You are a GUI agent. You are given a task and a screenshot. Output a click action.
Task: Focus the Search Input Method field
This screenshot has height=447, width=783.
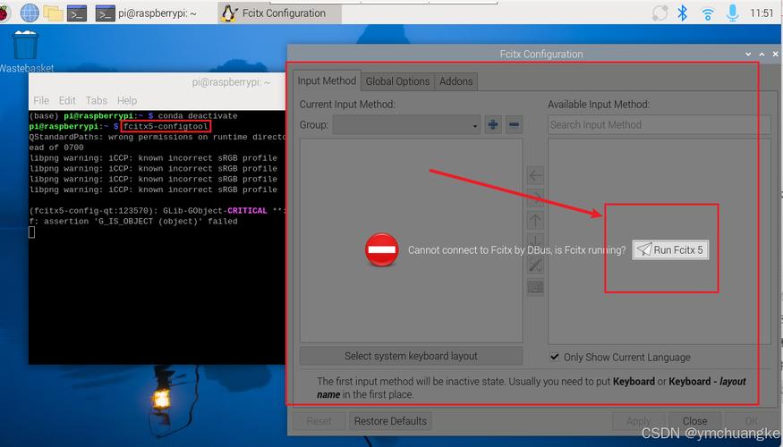click(x=659, y=125)
